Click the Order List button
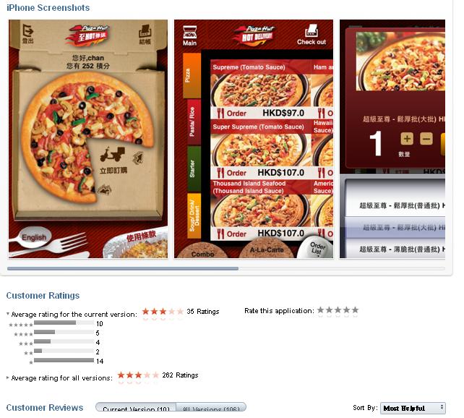464x418 pixels. tap(317, 248)
